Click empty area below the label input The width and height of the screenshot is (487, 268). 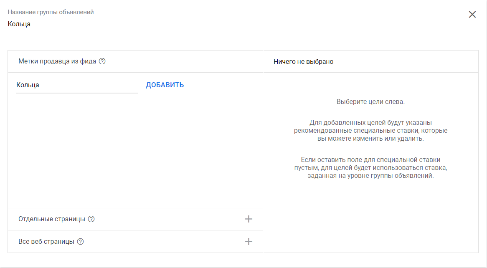click(134, 150)
